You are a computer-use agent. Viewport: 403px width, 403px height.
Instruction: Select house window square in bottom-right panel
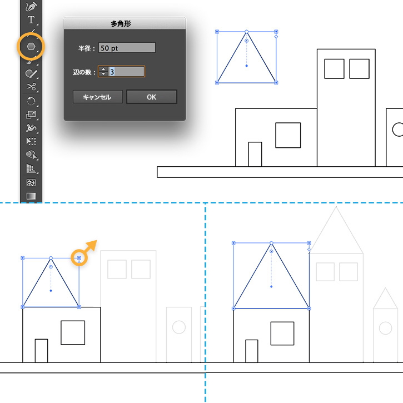point(282,334)
